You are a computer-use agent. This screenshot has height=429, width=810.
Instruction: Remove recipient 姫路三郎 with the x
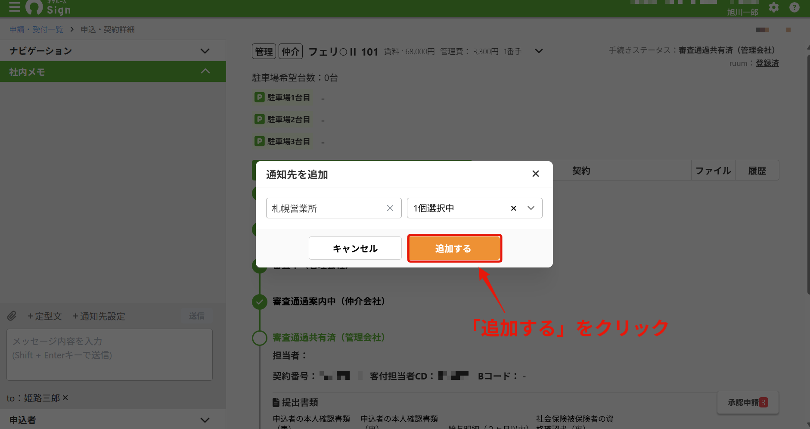pos(65,398)
